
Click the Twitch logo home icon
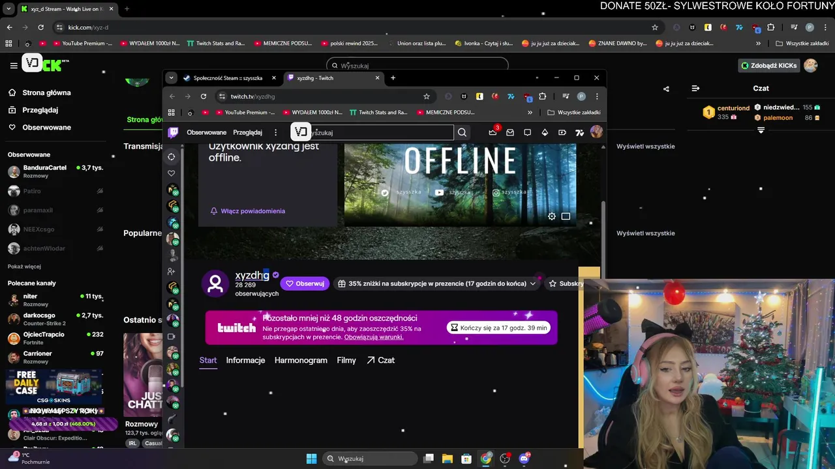[173, 132]
